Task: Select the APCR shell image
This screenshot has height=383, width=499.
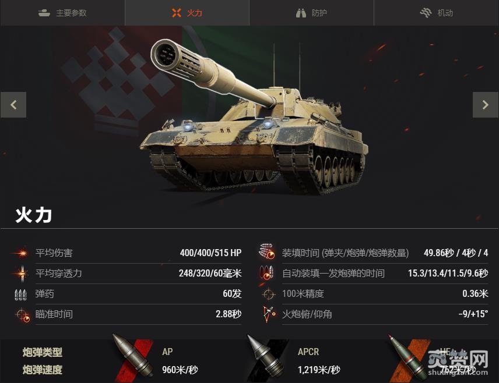Action: pyautogui.click(x=266, y=357)
